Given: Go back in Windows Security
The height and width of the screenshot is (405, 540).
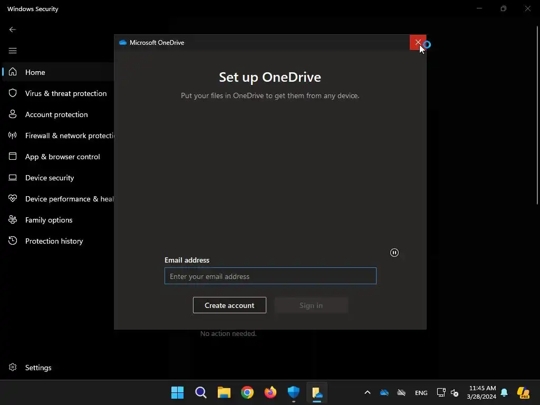Looking at the screenshot, I should 13,30.
